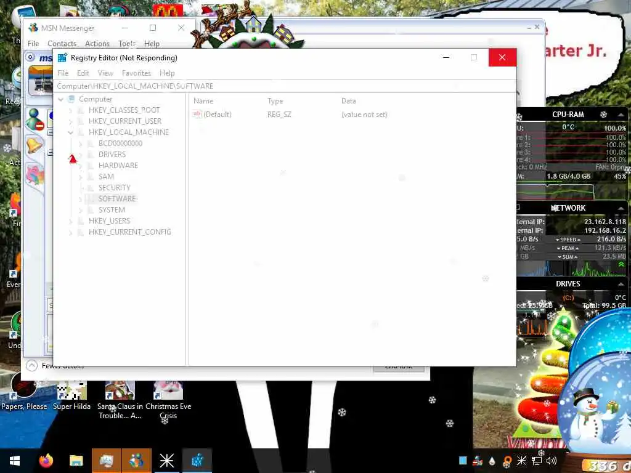Expand the HKEY_CURRENT_USER node
The height and width of the screenshot is (473, 631).
71,121
